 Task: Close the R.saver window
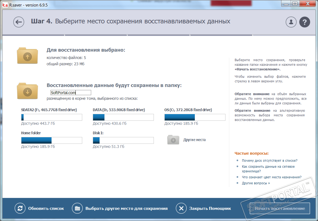[x=308, y=4]
